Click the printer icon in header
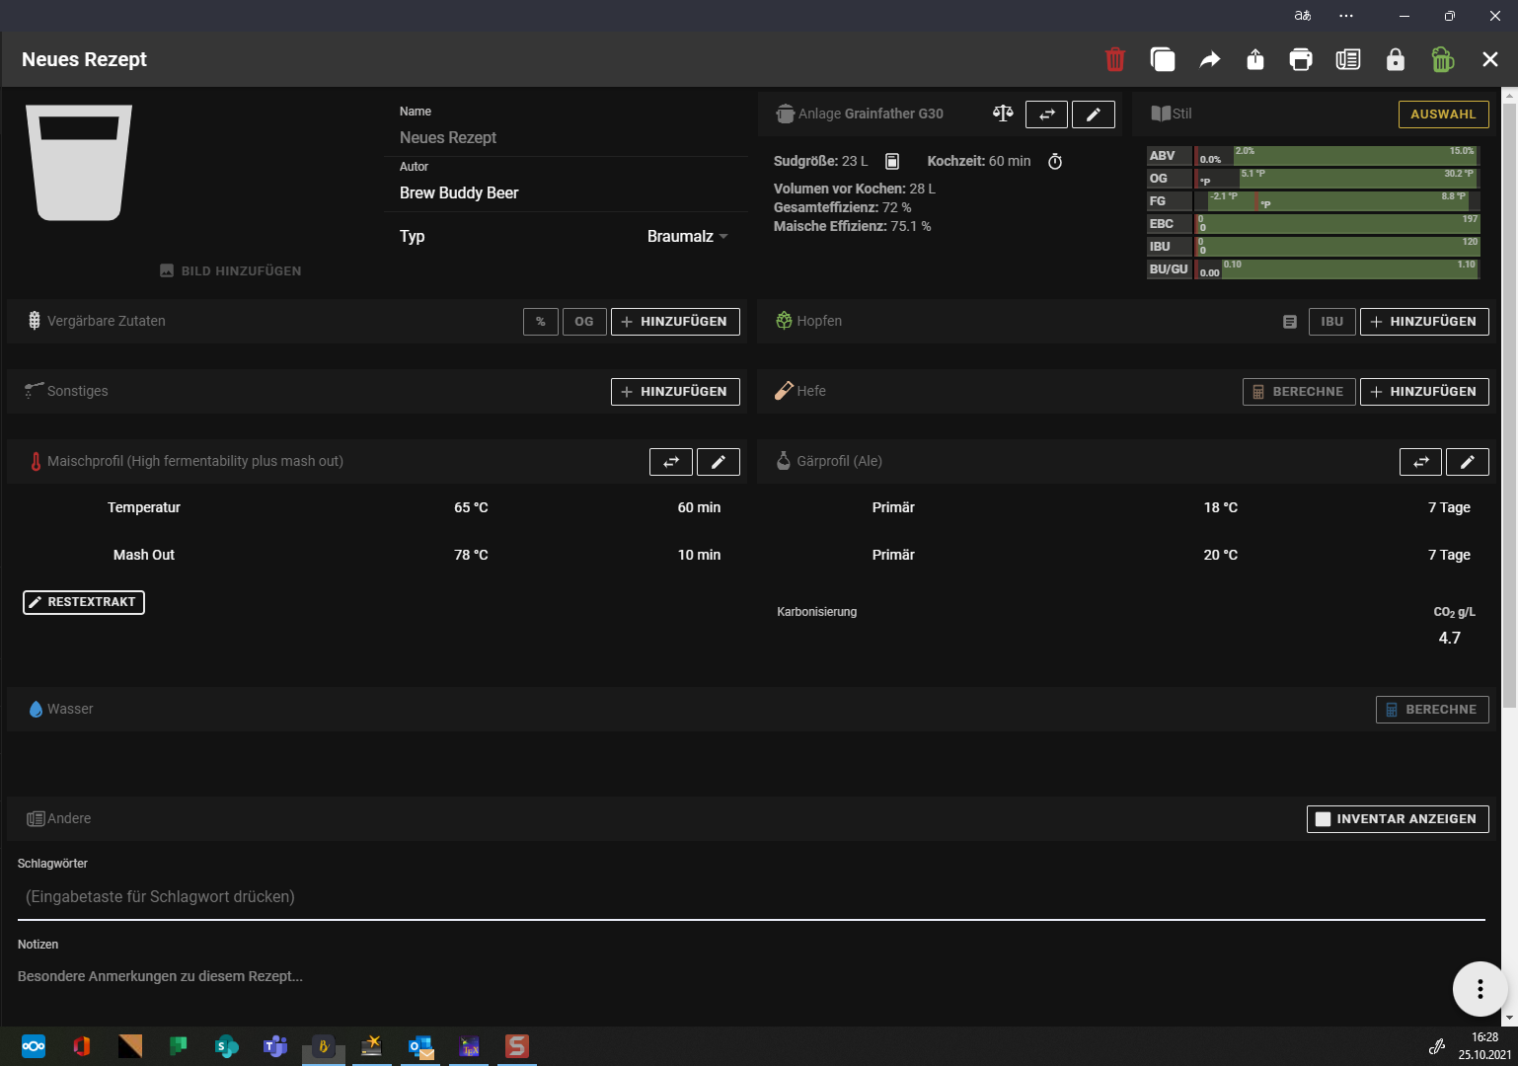The width and height of the screenshot is (1518, 1066). click(x=1301, y=59)
